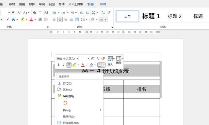The width and height of the screenshot is (209, 125).
Task: Open ribbon font color dropdown arrow
Action: (35, 20)
